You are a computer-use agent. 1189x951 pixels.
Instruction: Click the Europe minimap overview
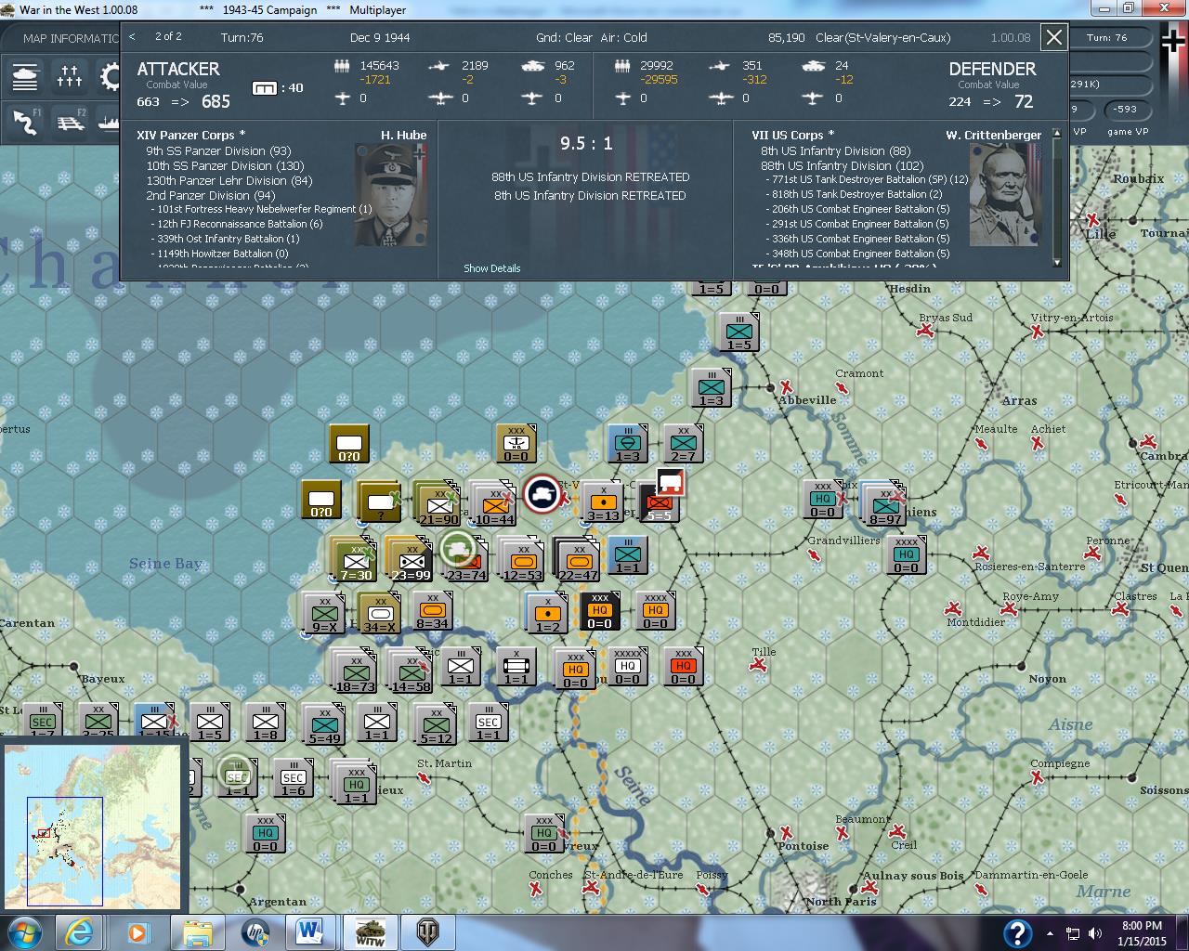(92, 826)
